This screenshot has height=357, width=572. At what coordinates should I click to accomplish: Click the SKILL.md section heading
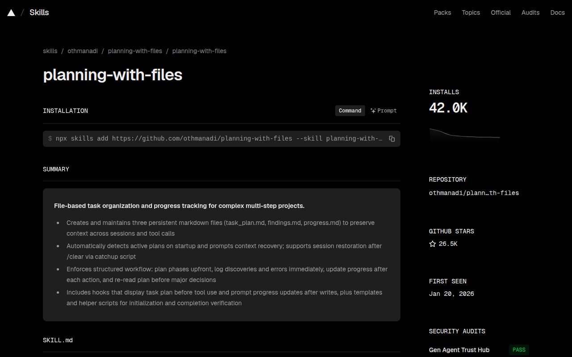point(58,340)
